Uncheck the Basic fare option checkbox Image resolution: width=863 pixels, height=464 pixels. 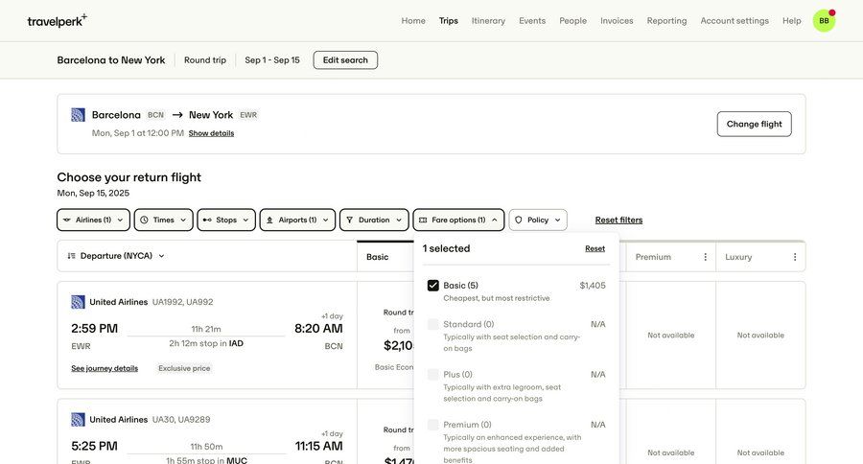click(x=433, y=286)
